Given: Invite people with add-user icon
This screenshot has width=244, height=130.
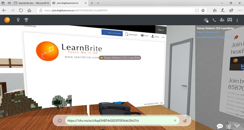Looking at the screenshot, I should (x=222, y=20).
